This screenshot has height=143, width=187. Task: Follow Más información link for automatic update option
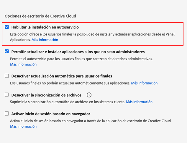pyautogui.click(x=144, y=83)
